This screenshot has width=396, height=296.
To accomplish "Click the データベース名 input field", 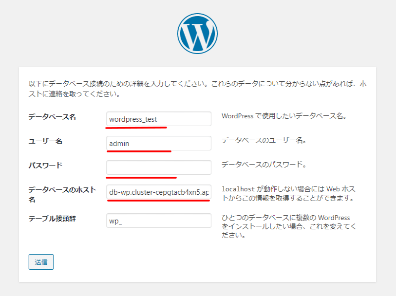I will point(159,119).
